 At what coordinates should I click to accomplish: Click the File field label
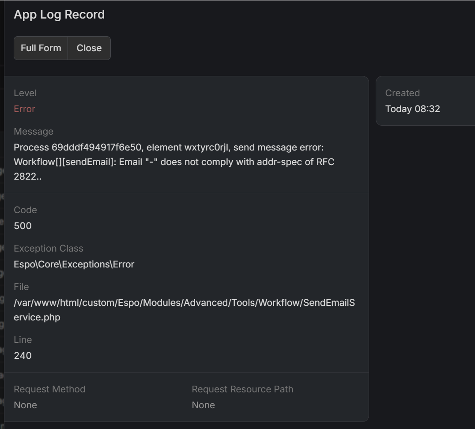21,287
